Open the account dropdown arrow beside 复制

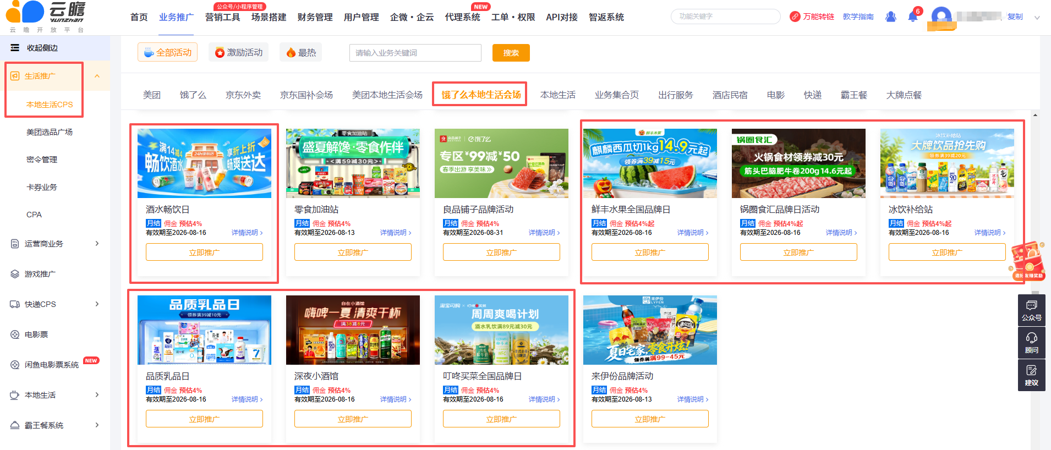(x=1037, y=18)
